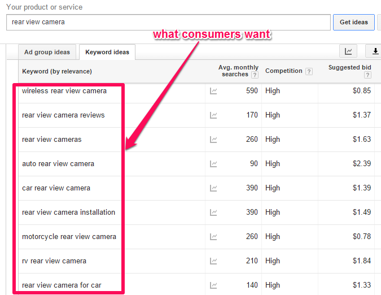Click help icon beside Competition header
The height and width of the screenshot is (295, 381).
click(x=309, y=71)
